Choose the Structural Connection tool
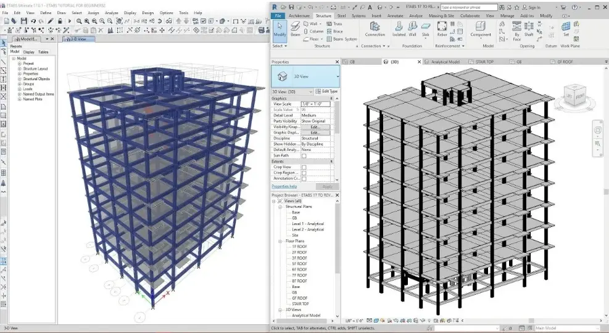This screenshot has height=333, width=609. [375, 28]
